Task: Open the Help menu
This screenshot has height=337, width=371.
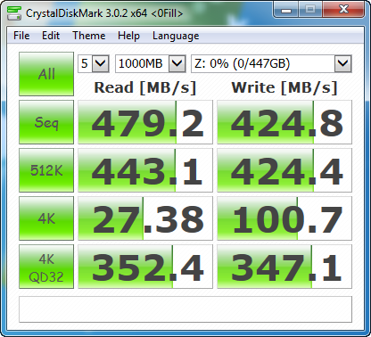Action: 128,36
